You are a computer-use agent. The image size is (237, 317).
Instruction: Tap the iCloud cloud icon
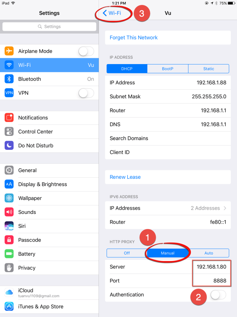[9, 292]
